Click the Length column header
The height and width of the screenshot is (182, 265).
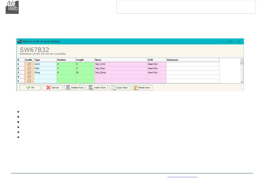click(x=85, y=60)
